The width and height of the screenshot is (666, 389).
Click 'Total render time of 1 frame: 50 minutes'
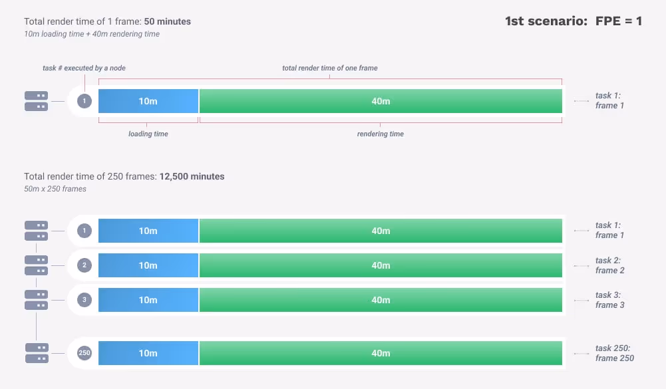tap(108, 21)
